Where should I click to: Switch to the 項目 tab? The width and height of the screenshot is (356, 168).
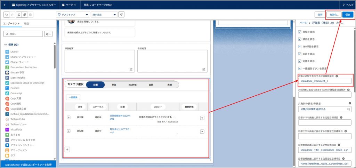coord(26,23)
